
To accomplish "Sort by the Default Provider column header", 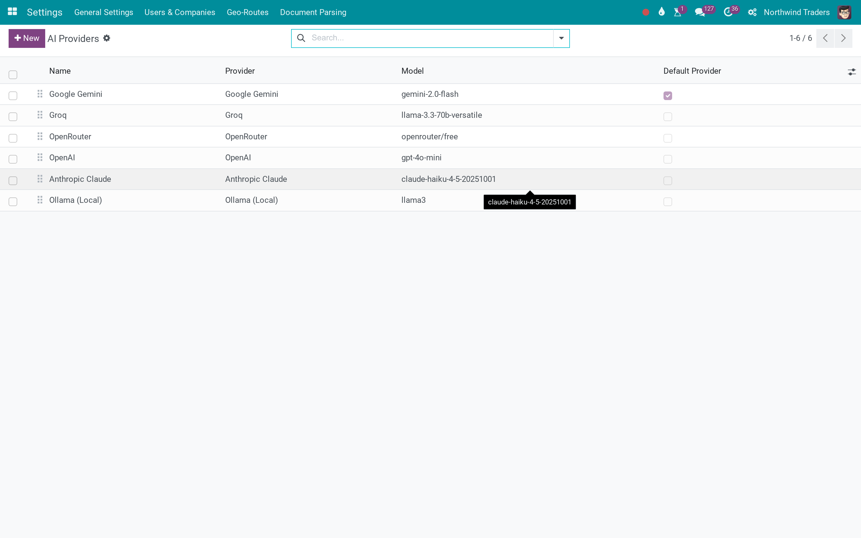I will pyautogui.click(x=692, y=71).
